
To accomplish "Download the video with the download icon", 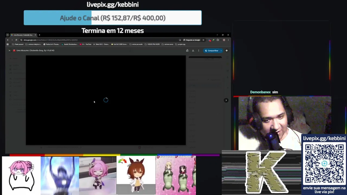I will (x=193, y=50).
